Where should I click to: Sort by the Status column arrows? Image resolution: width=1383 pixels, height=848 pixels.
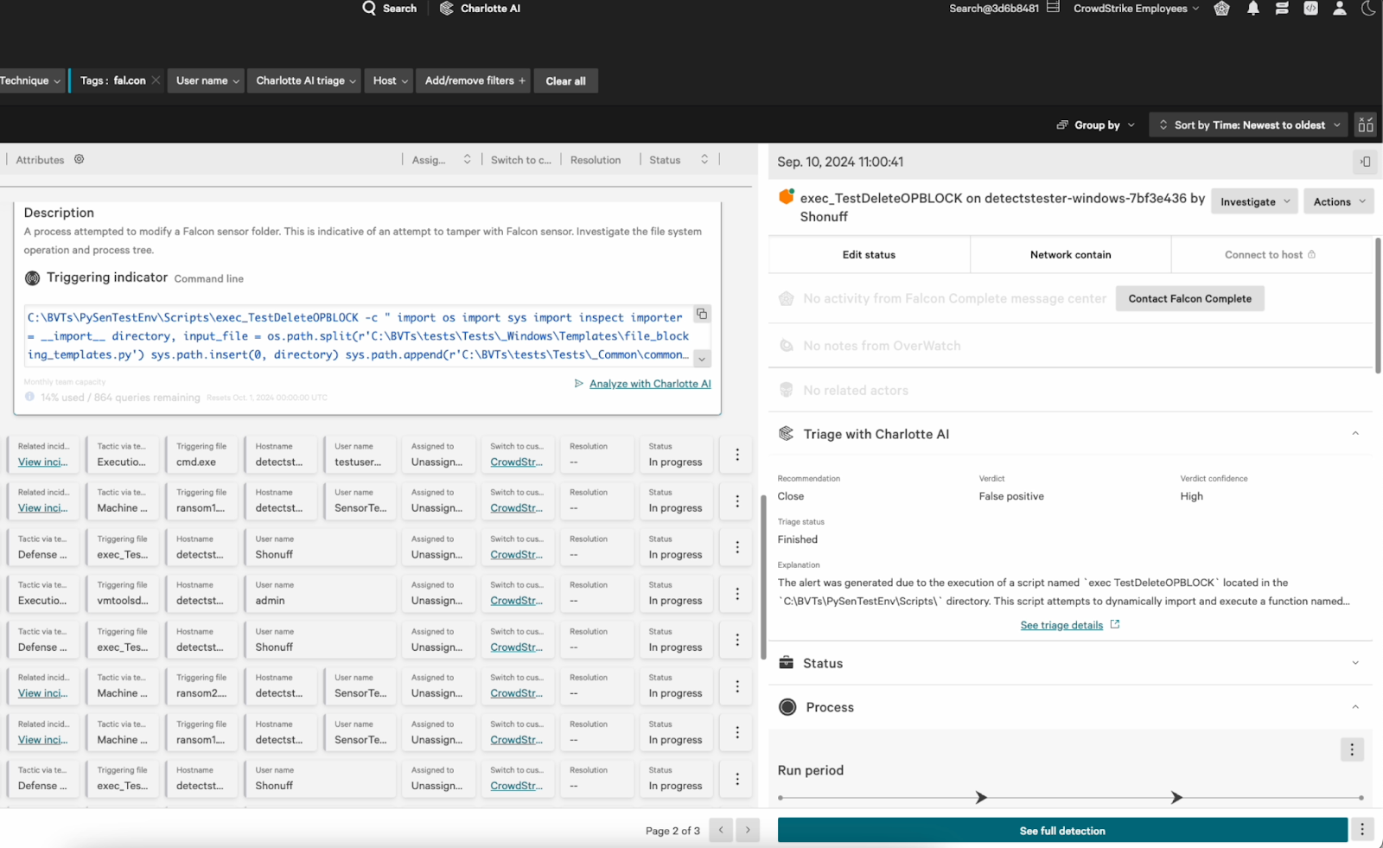(x=704, y=159)
